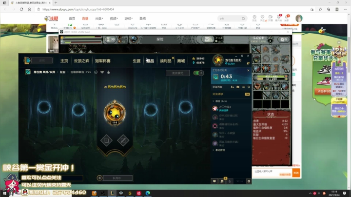Expand the 最近游戏 recent games group
The image size is (351, 197).
(213, 150)
